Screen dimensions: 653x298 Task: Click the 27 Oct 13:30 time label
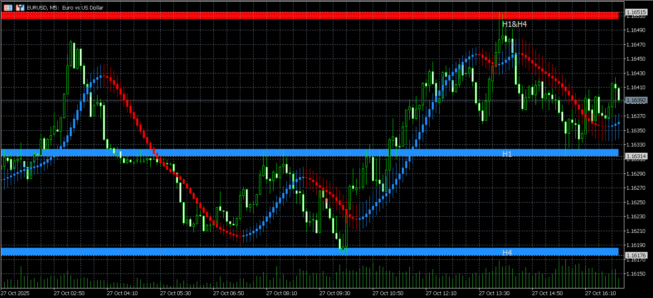point(494,293)
